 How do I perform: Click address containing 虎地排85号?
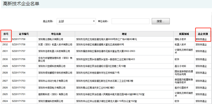(x=100, y=44)
